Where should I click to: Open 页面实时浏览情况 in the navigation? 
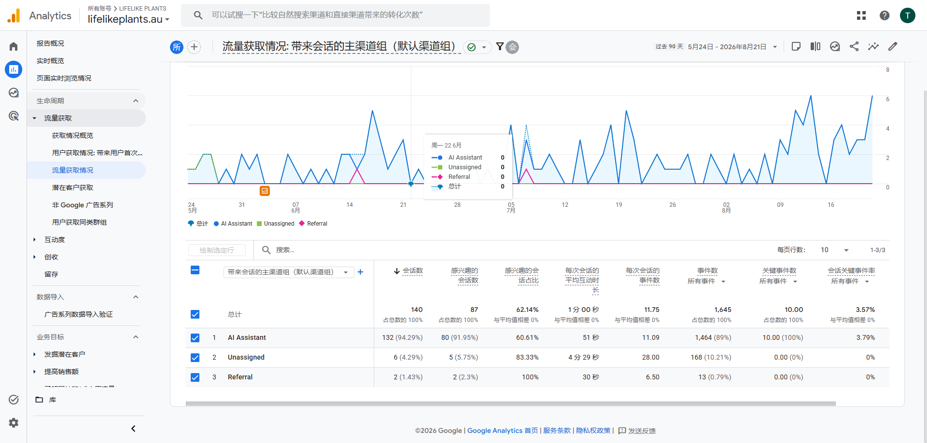[64, 78]
